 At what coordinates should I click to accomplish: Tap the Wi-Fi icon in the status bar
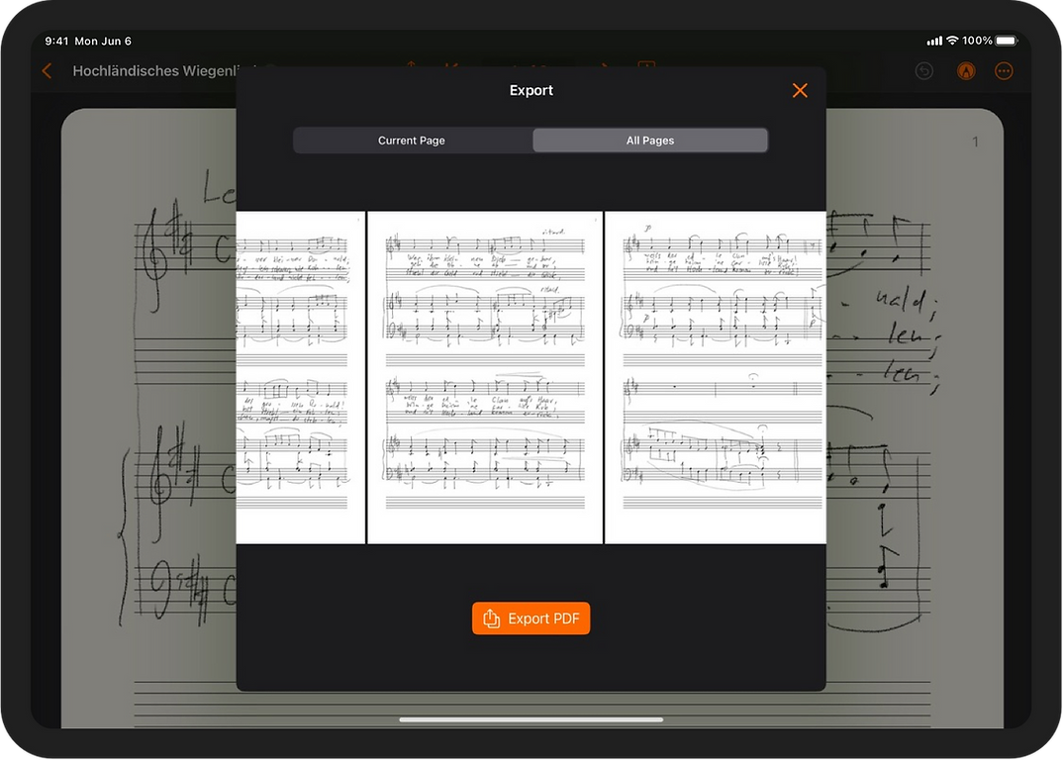click(952, 41)
